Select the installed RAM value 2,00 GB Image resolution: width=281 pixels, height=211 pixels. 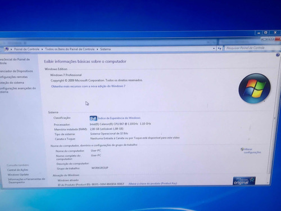coord(106,129)
